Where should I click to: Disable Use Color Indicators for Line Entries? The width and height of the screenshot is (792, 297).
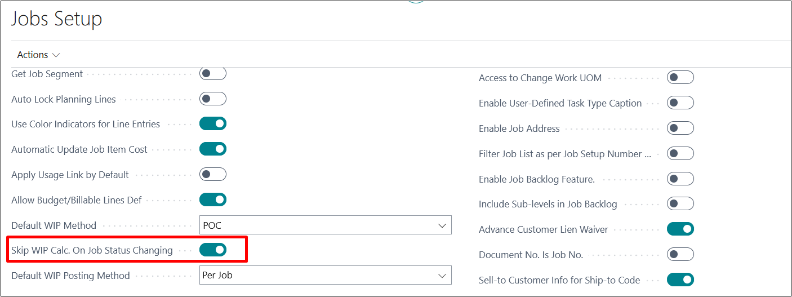coord(213,124)
